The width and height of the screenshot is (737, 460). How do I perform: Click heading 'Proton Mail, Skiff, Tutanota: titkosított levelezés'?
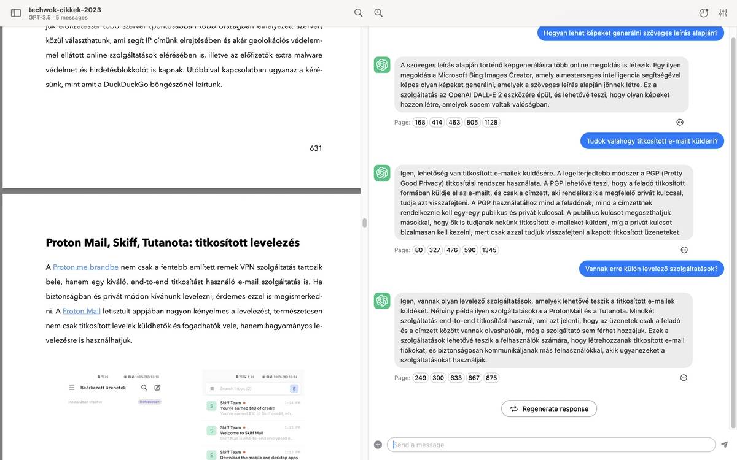(173, 242)
